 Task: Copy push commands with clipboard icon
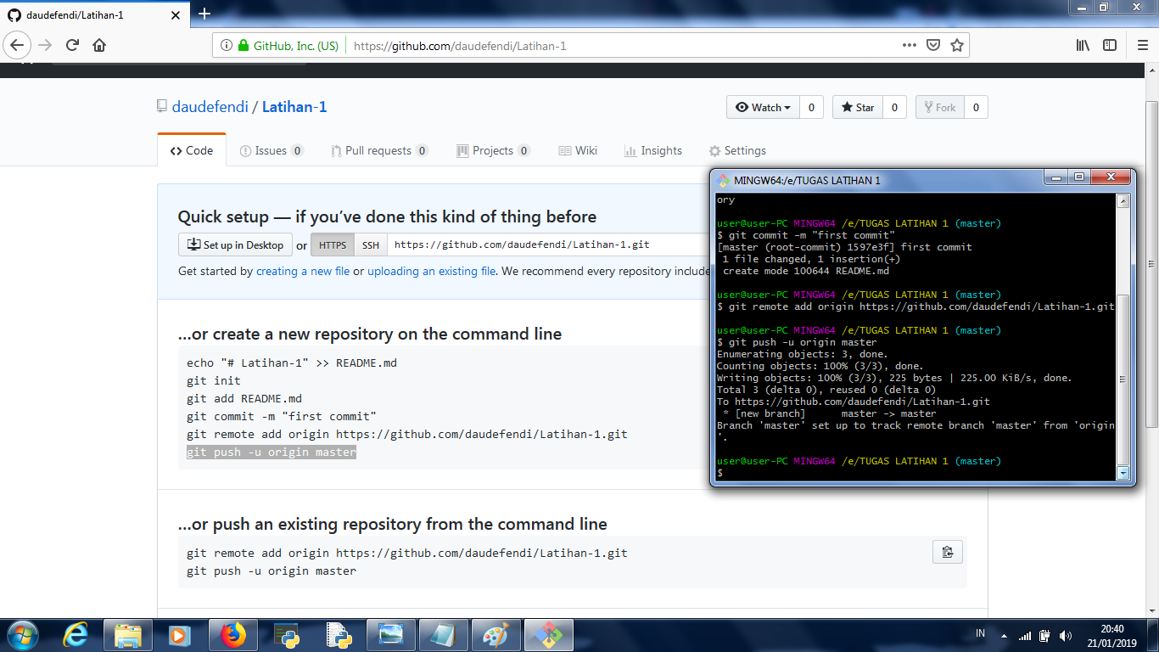click(x=948, y=552)
